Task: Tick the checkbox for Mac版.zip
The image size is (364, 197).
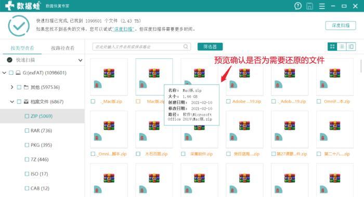Action: (x=138, y=101)
